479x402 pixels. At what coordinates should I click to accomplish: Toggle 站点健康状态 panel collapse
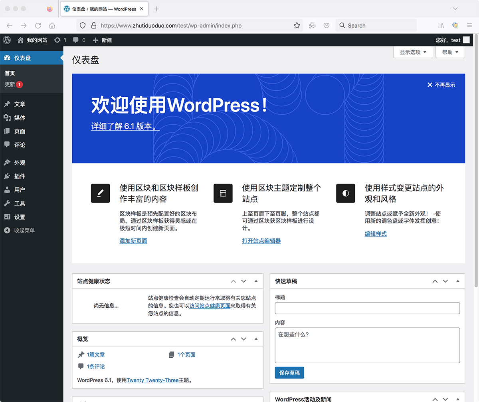click(256, 281)
